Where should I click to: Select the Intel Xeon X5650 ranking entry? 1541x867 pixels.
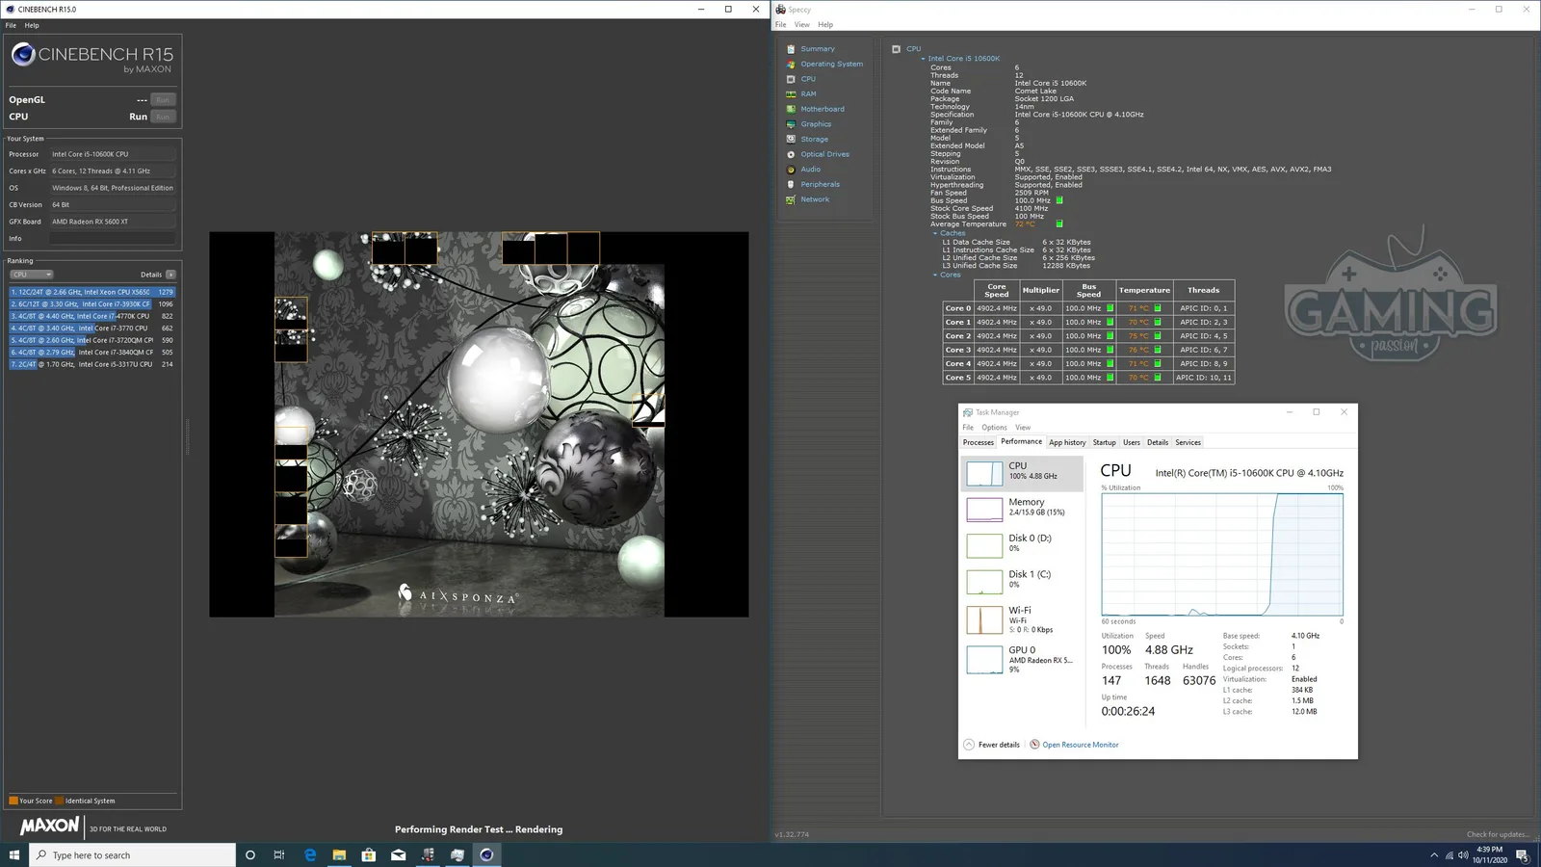point(92,292)
